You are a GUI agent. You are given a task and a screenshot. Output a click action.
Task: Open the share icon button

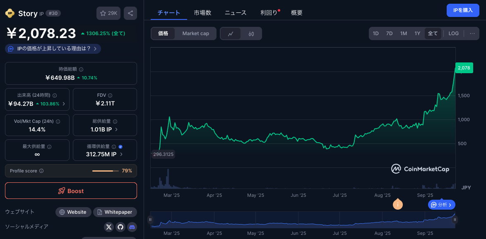(x=130, y=13)
